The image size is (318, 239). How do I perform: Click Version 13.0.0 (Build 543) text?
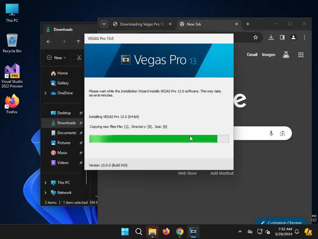point(108,165)
